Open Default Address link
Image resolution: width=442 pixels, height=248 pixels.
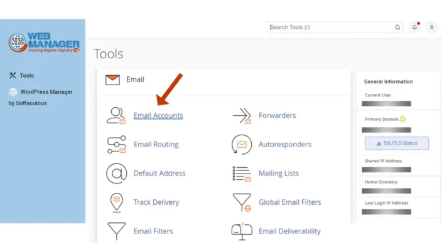pos(159,173)
